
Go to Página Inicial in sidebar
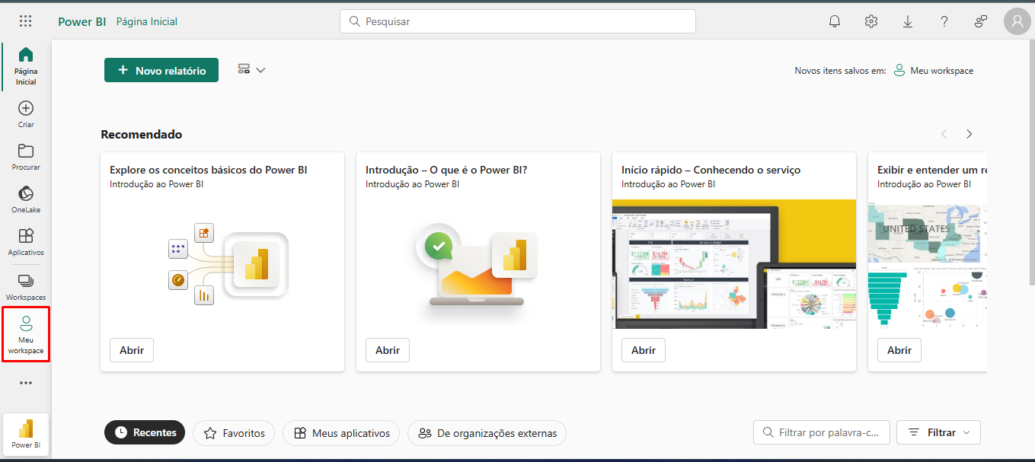(26, 66)
